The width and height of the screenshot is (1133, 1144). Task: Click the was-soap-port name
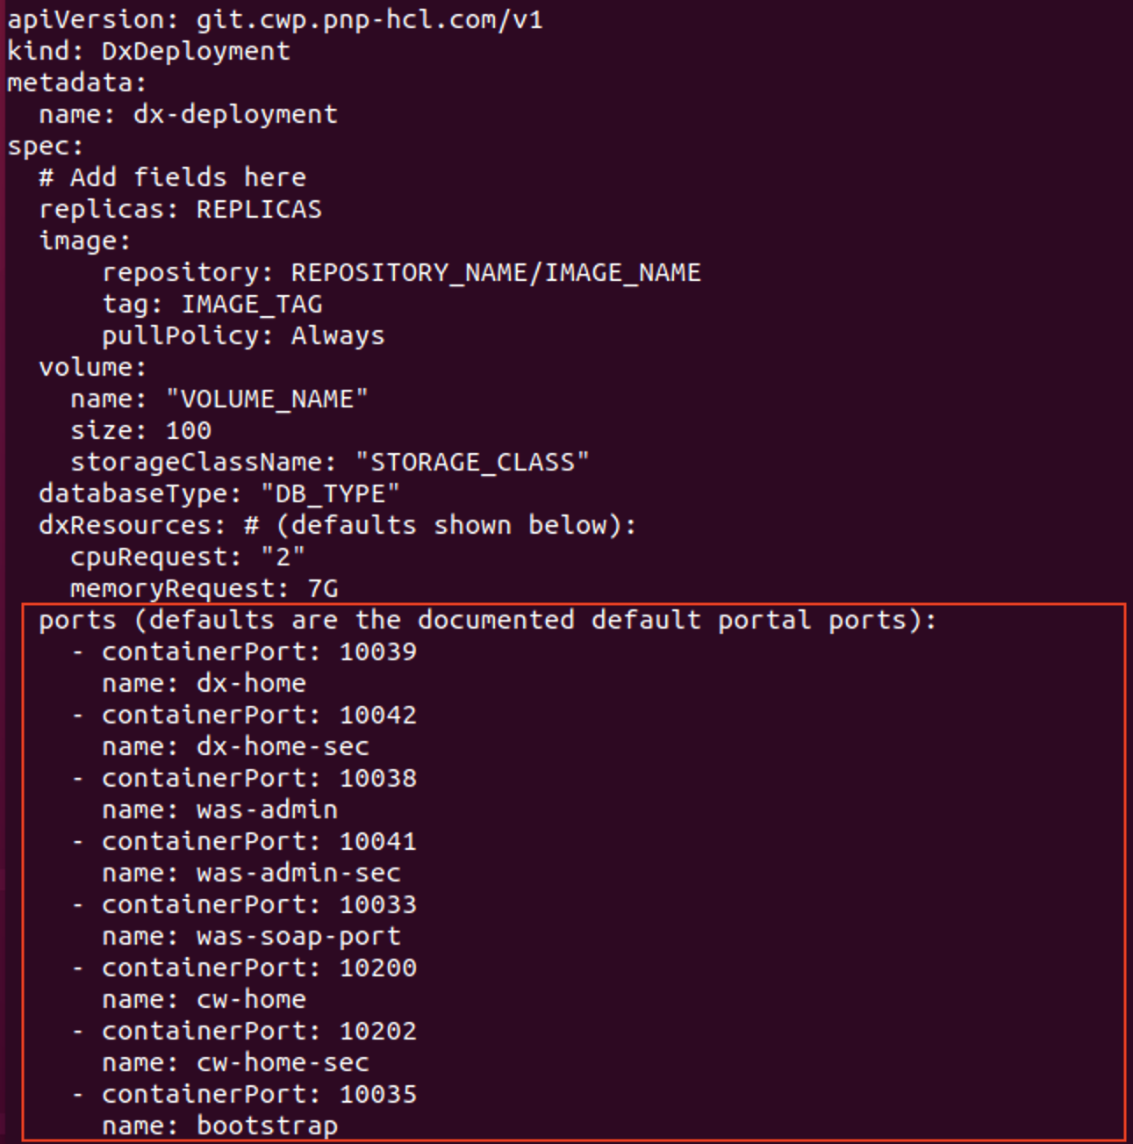point(298,936)
